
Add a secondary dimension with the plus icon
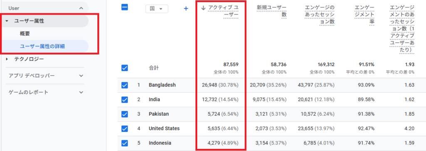(186, 9)
